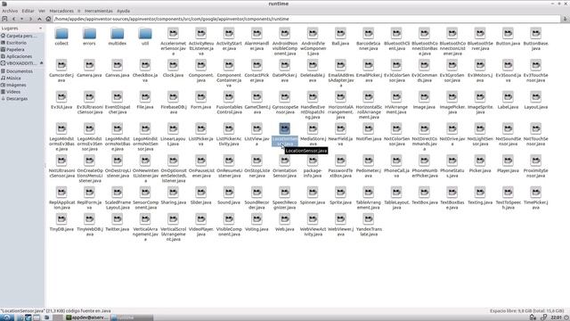Select the Label.java file

click(508, 100)
